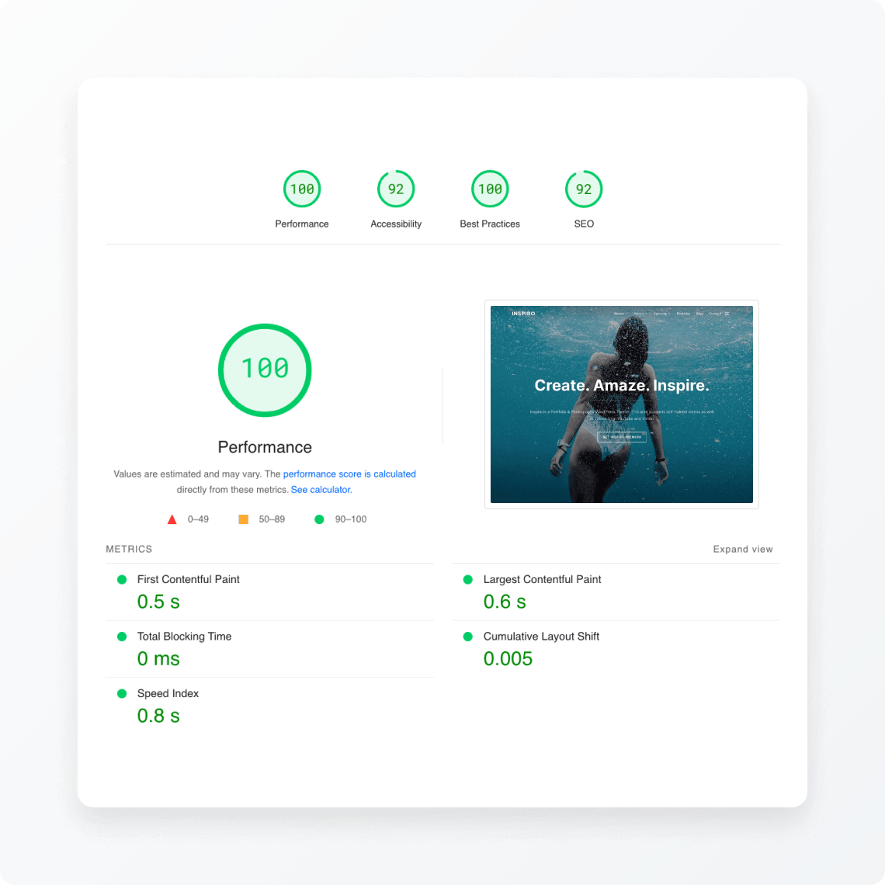Click the 50–89 legend range text
Viewport: 885px width, 885px height.
pyautogui.click(x=272, y=519)
